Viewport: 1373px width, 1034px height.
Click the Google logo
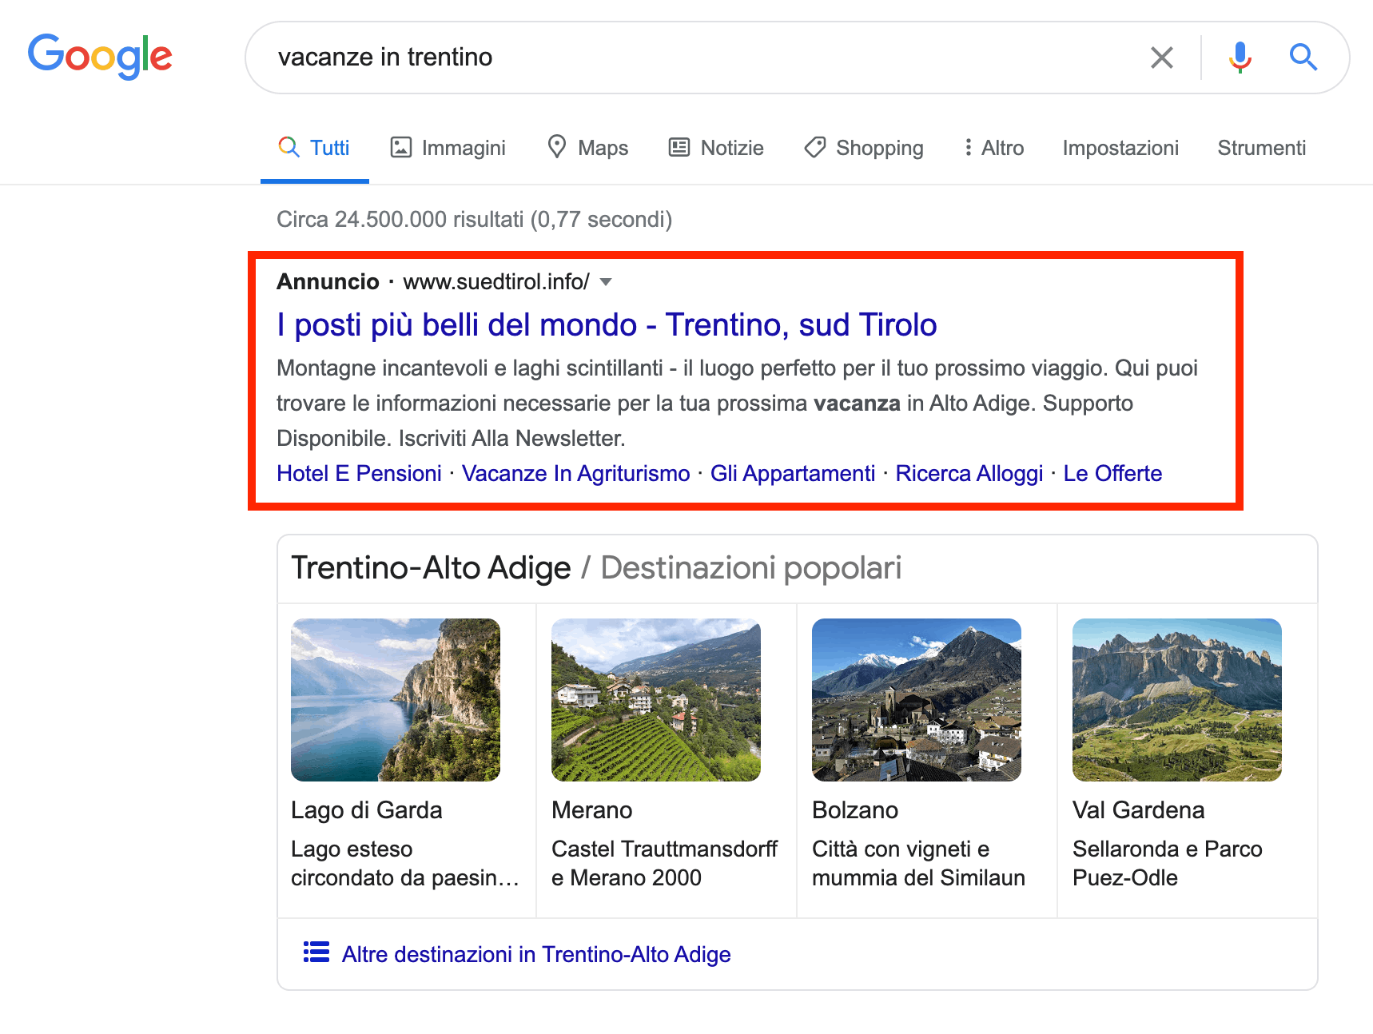tap(100, 56)
